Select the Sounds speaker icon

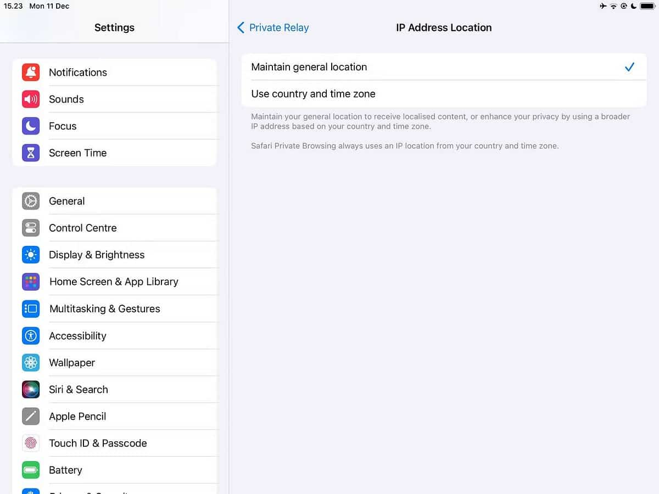tap(30, 99)
